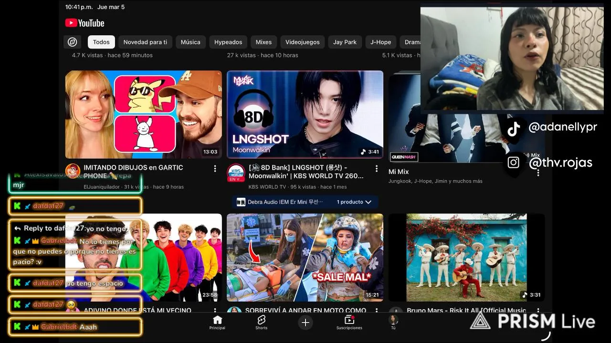Open the *SALE MAL* moto video thumbnail
Screen dimensions: 611x343
coord(305,257)
